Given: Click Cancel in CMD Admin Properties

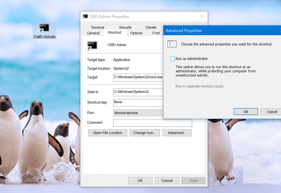Looking at the screenshot, I should 167,180.
